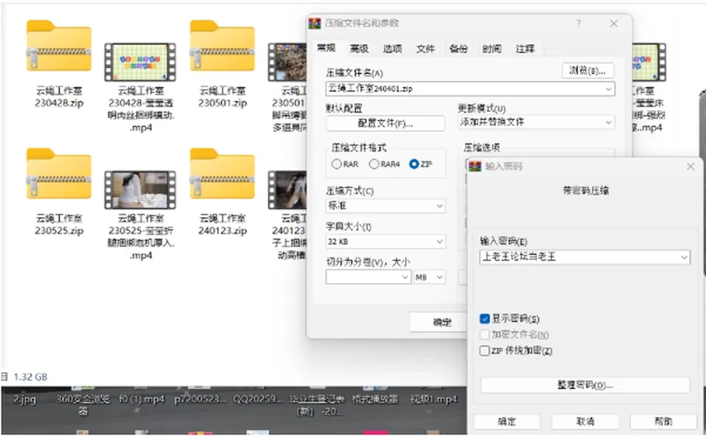Viewport: 706px width, 436px height.
Task: Confirm password with 确定 in 输入密码 dialog
Action: click(x=507, y=421)
